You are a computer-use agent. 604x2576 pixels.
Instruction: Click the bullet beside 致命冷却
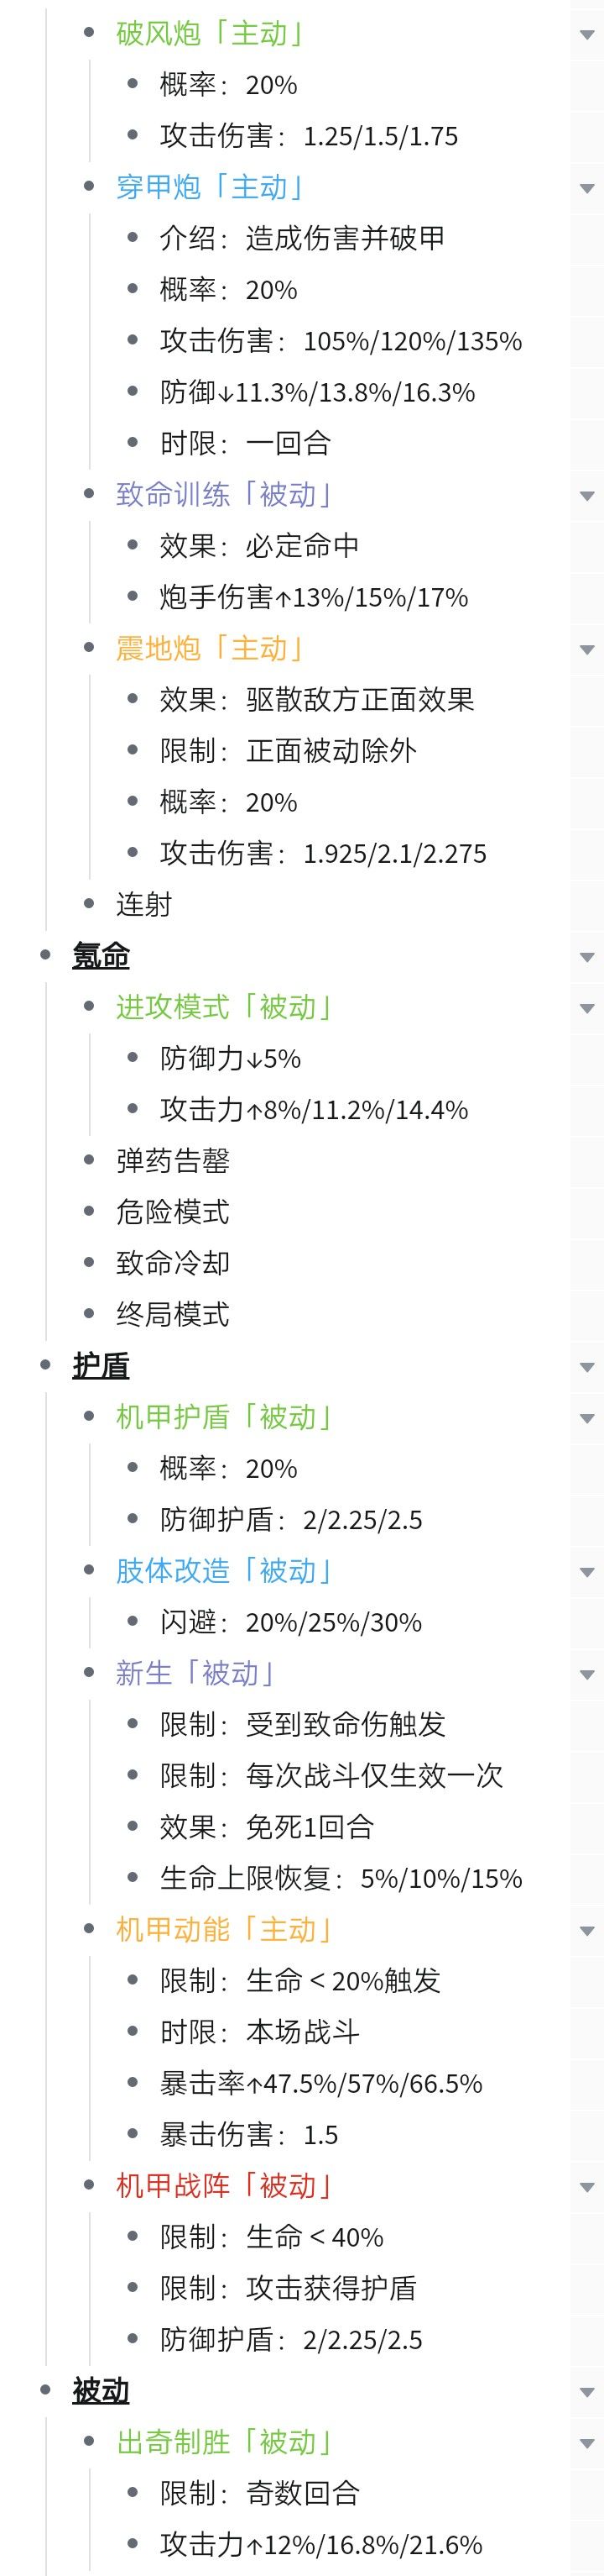click(91, 1263)
